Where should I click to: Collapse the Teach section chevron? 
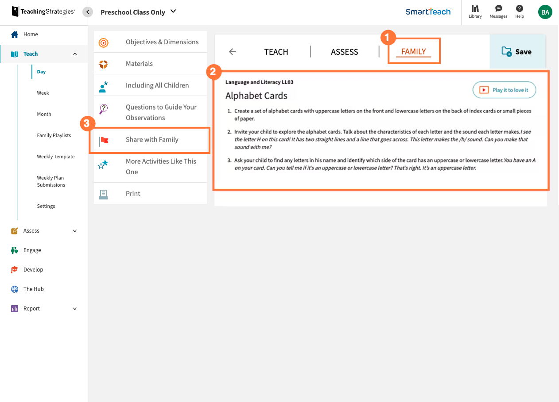coord(74,54)
